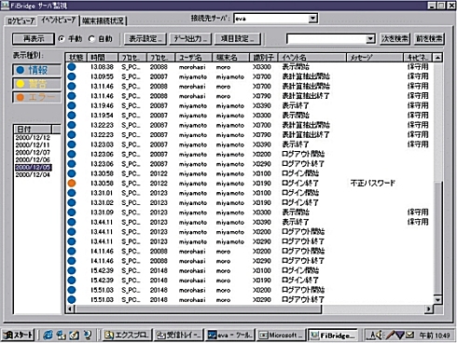457x343 pixels.
Task: Select the 手動 radio button
Action: [62, 39]
